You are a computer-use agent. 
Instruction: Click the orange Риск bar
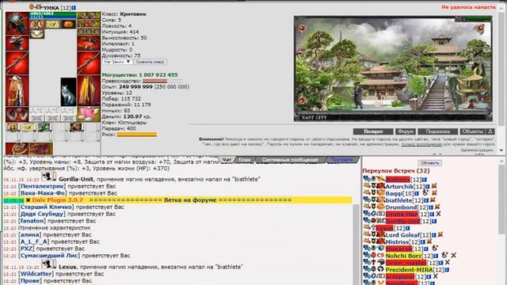(x=137, y=135)
